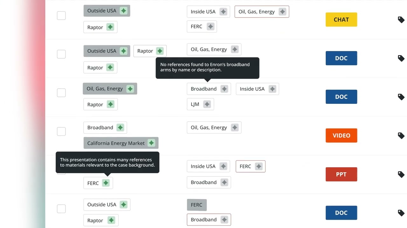This screenshot has width=407, height=228.
Task: Click sparkle icon on red-outlined Broadband tag
Action: click(224, 220)
